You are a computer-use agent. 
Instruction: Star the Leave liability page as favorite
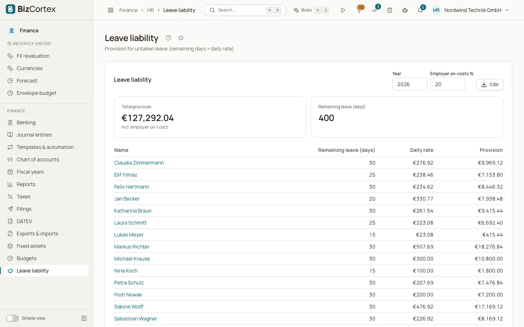[x=181, y=38]
